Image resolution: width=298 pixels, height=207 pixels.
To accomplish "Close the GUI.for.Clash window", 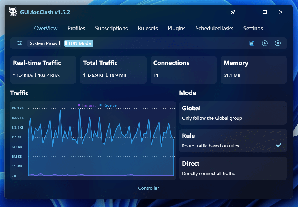I will (281, 12).
